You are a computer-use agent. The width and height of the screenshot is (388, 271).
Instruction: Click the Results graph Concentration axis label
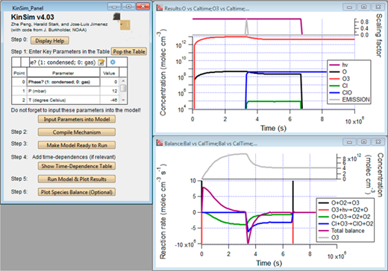(x=163, y=73)
